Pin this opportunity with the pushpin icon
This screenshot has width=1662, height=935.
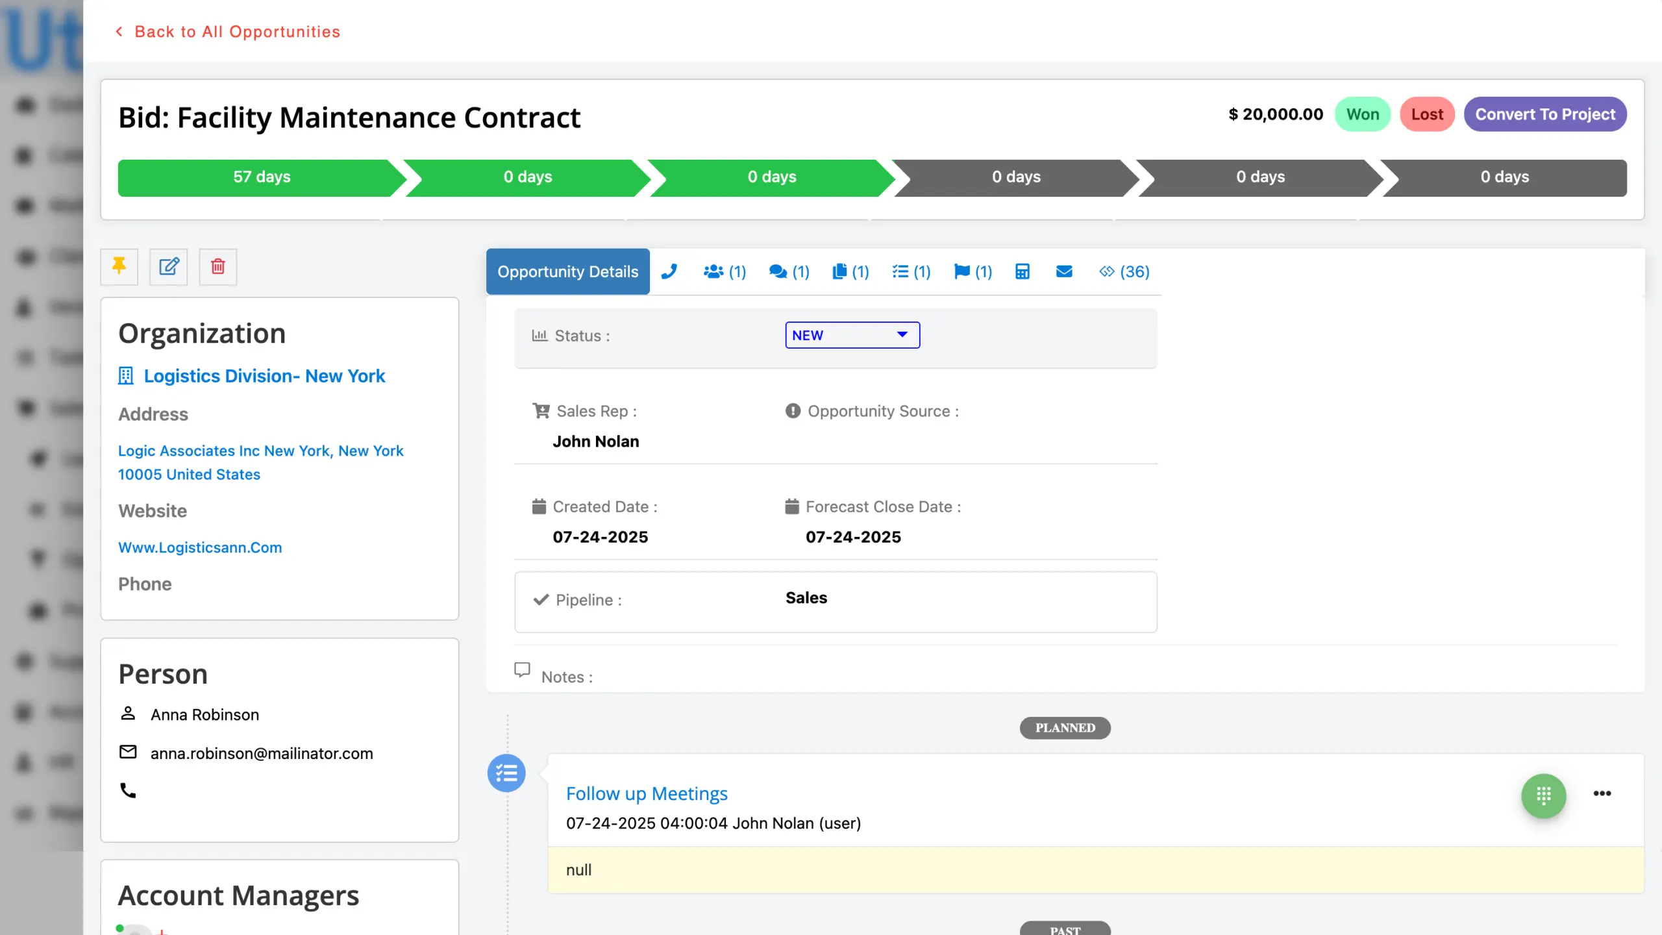coord(119,266)
